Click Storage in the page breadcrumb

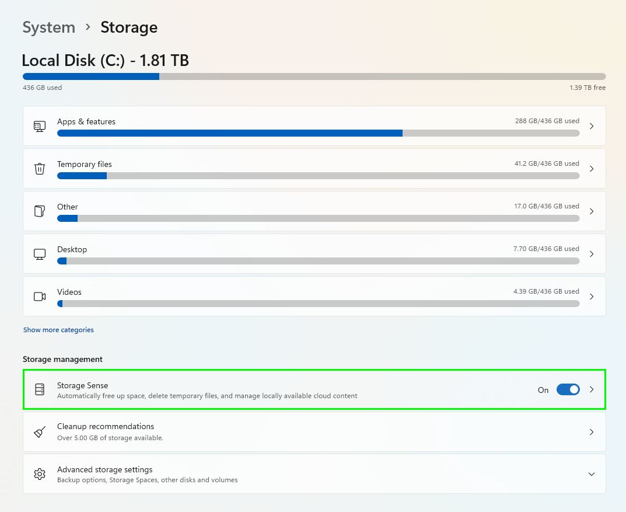coord(128,27)
